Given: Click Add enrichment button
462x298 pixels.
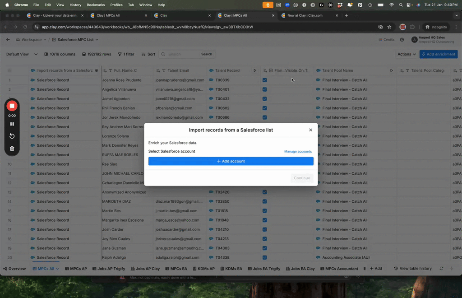Looking at the screenshot, I should coord(439,54).
